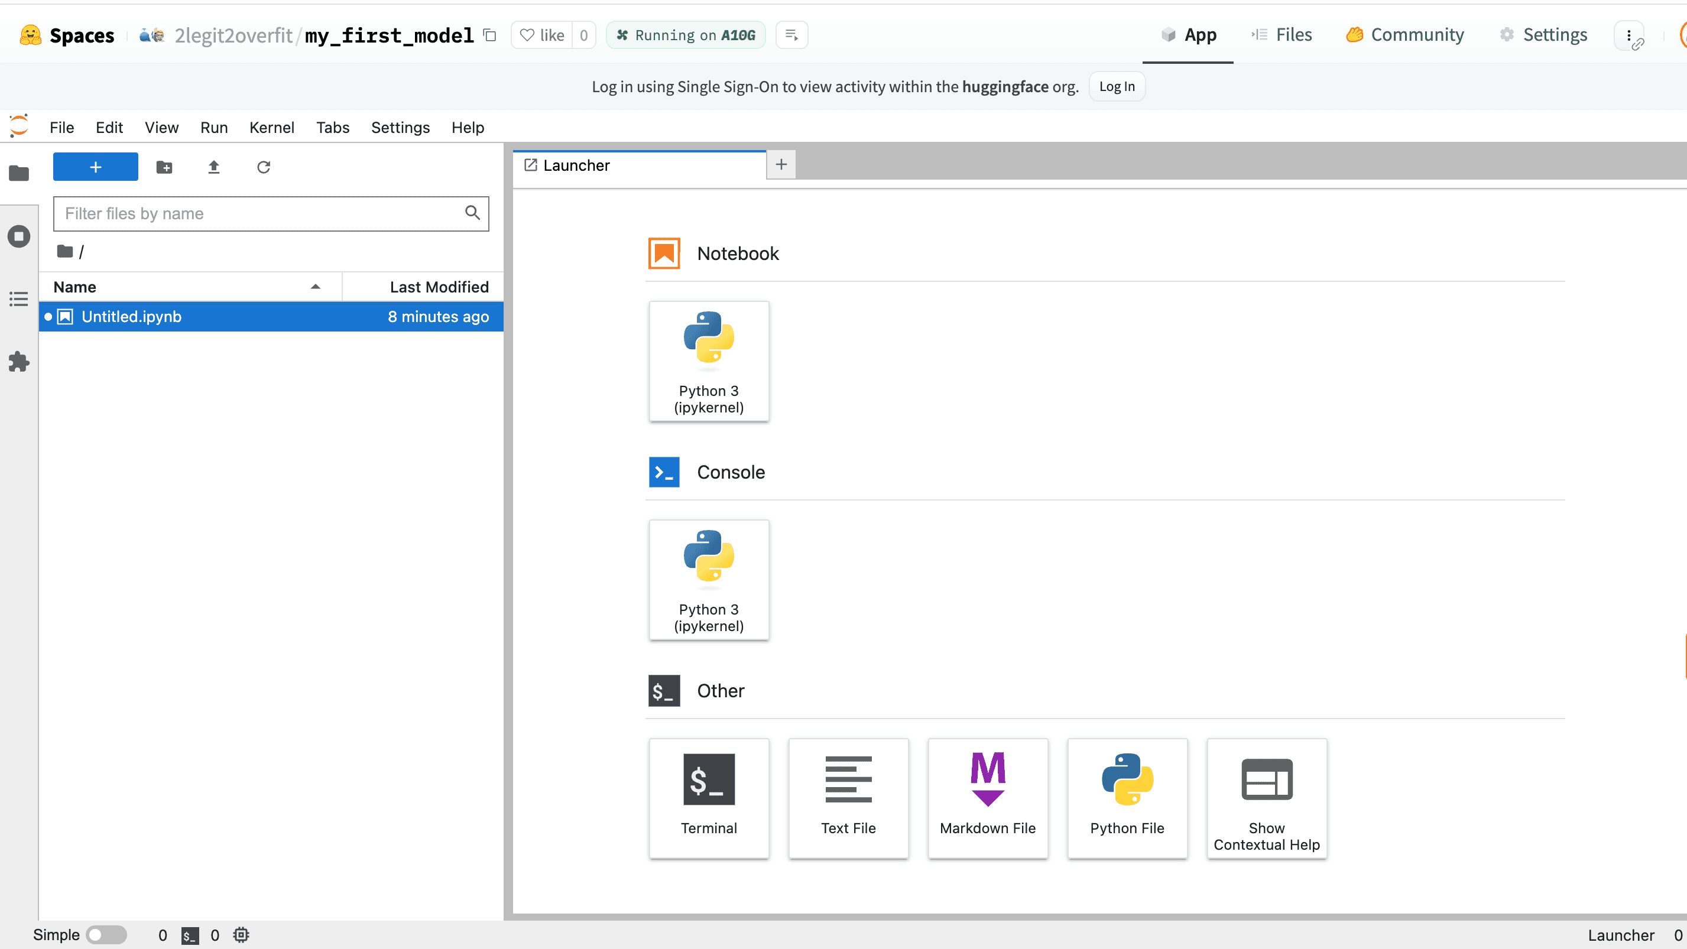
Task: Open the my_first_model space link
Action: tap(389, 35)
